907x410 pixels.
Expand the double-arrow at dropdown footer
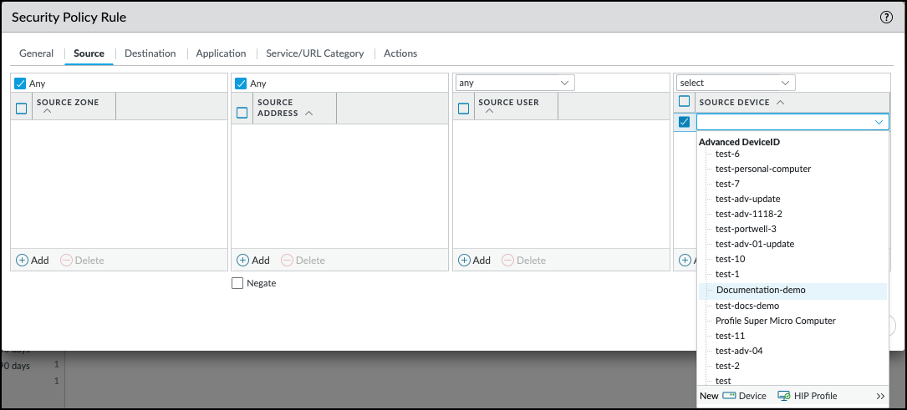click(x=879, y=396)
